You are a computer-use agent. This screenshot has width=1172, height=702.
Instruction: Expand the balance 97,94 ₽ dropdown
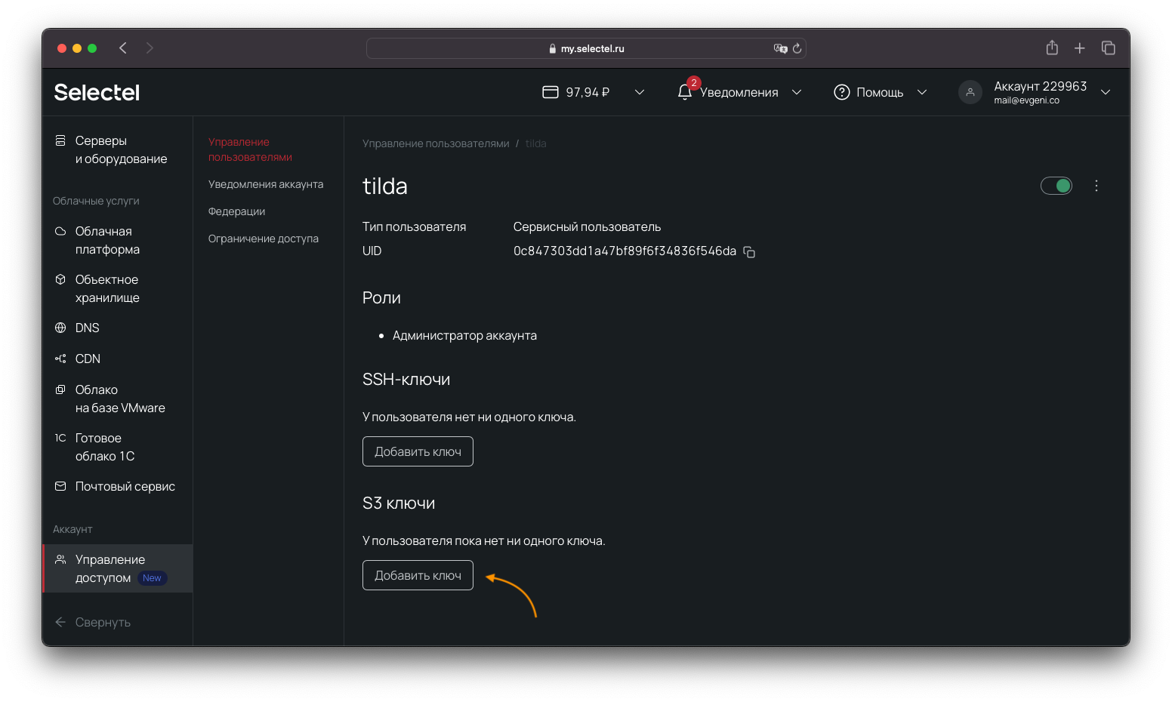pyautogui.click(x=640, y=92)
